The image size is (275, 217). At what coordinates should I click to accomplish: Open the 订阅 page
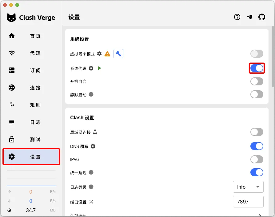click(x=31, y=70)
